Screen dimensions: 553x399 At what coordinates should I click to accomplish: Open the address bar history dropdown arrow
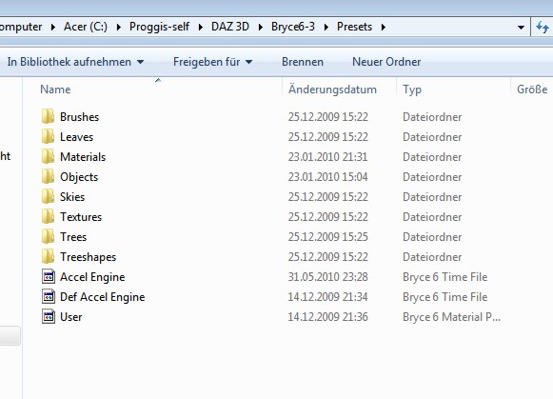click(521, 28)
